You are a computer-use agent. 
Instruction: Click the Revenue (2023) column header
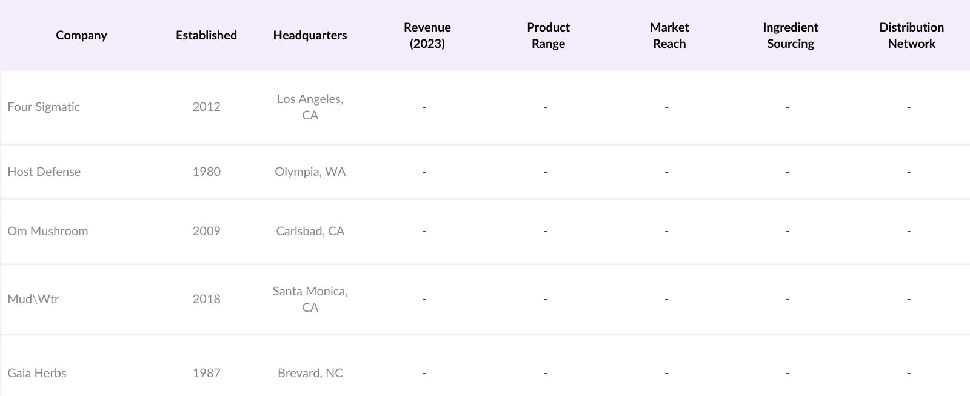(427, 35)
